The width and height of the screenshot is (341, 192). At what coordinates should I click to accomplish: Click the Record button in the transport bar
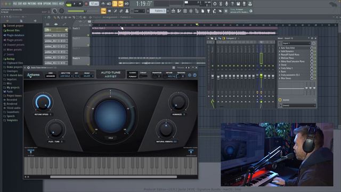[86, 4]
